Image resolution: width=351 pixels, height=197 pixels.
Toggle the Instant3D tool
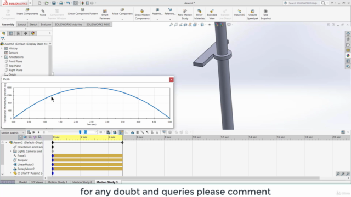coord(239,13)
